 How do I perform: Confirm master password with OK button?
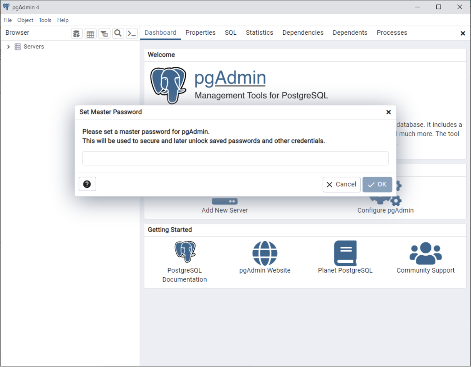tap(377, 184)
